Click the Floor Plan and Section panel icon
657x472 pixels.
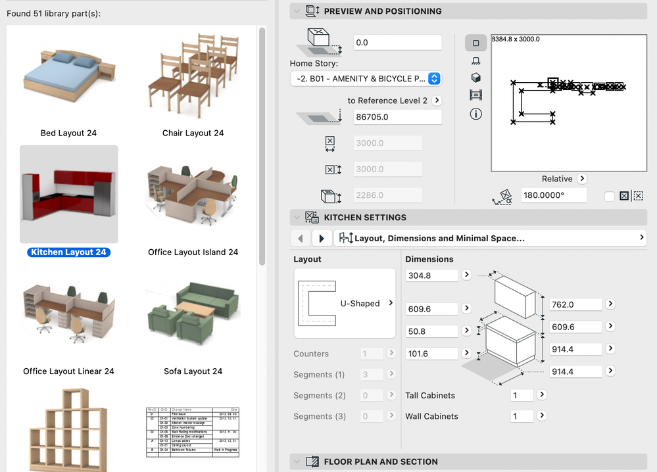312,461
